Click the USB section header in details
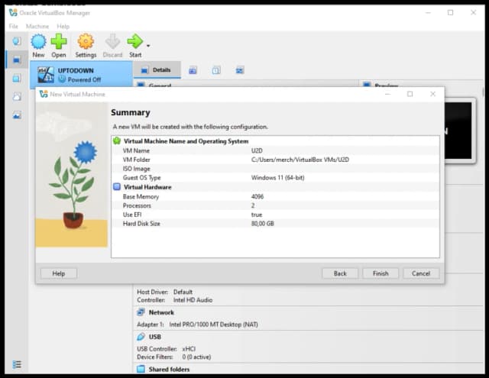The width and height of the screenshot is (489, 378). pos(154,337)
